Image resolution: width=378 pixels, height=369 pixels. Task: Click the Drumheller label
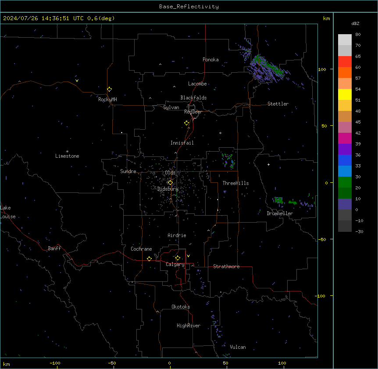pyautogui.click(x=280, y=213)
